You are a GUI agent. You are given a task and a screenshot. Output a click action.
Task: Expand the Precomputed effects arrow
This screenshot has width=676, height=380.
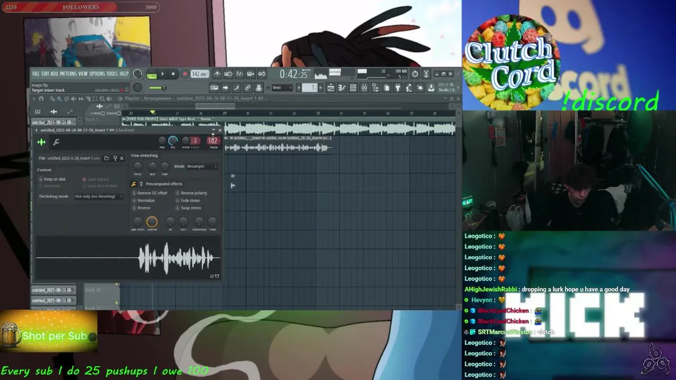pyautogui.click(x=141, y=184)
